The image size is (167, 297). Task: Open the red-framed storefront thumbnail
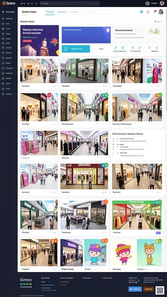[x=84, y=177]
